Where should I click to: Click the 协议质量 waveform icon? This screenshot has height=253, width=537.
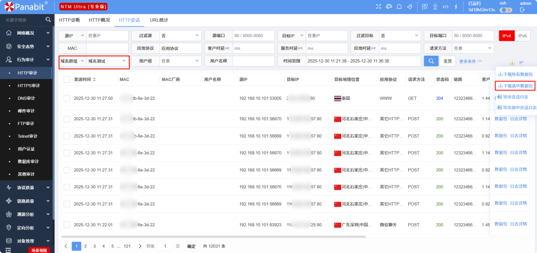(x=9, y=187)
